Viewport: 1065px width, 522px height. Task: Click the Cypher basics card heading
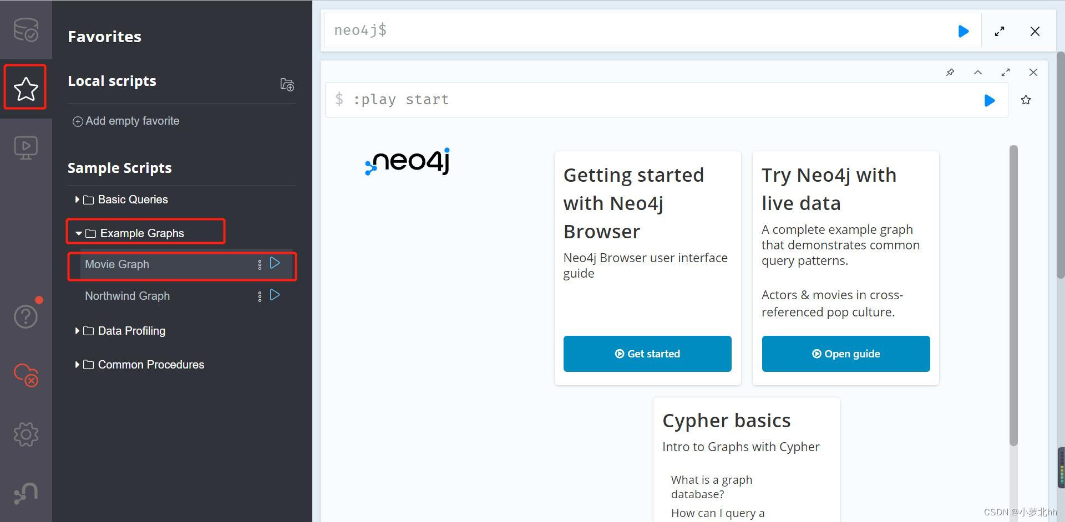click(x=727, y=421)
